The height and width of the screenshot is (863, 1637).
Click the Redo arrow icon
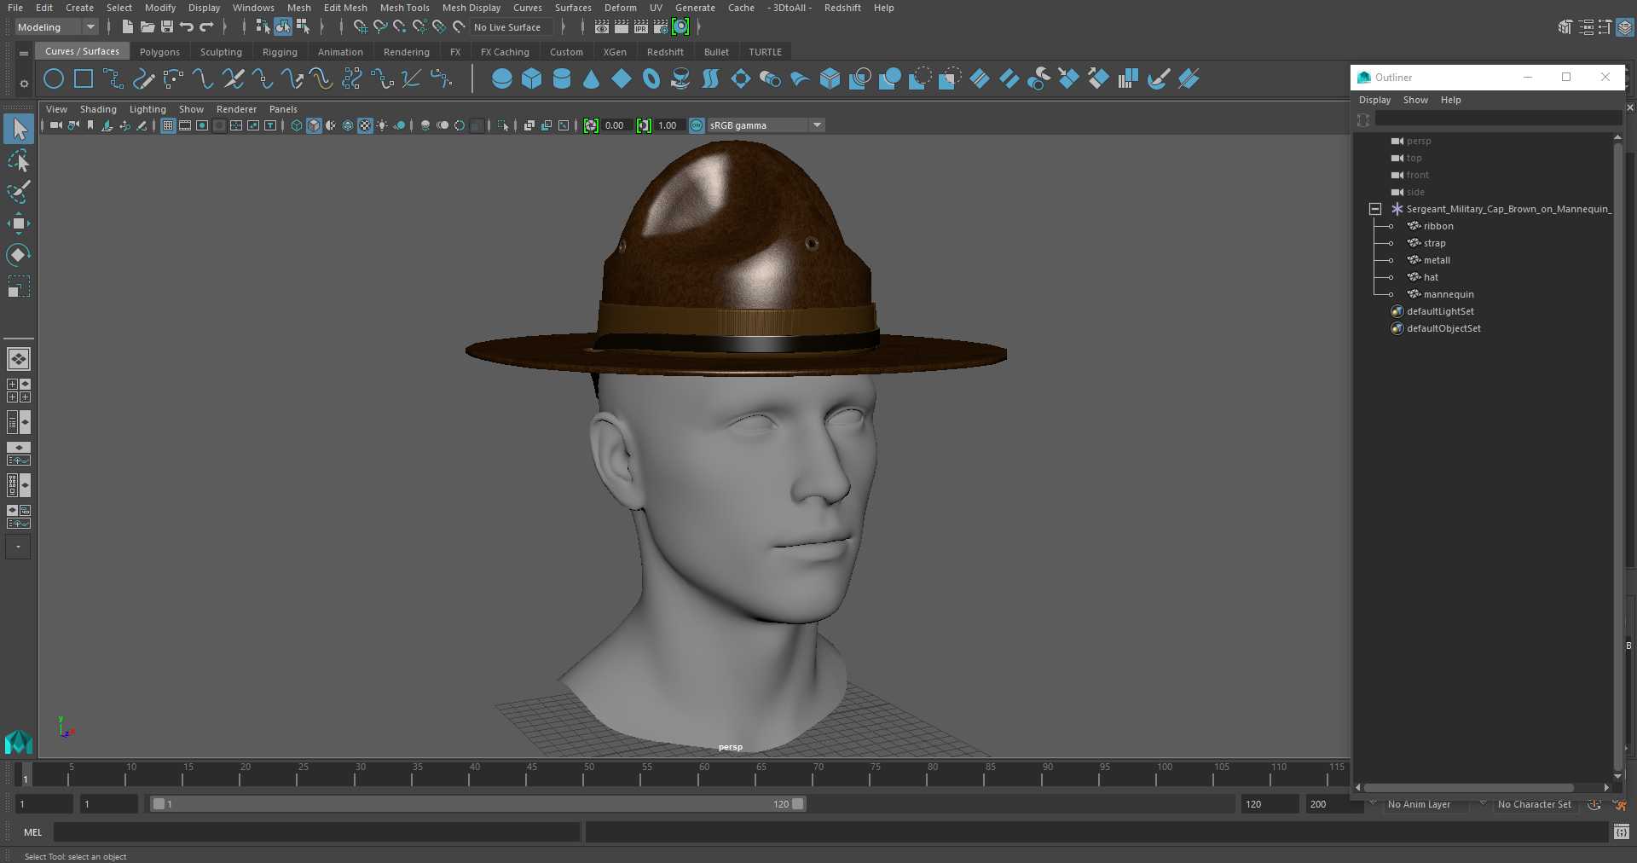(x=206, y=27)
